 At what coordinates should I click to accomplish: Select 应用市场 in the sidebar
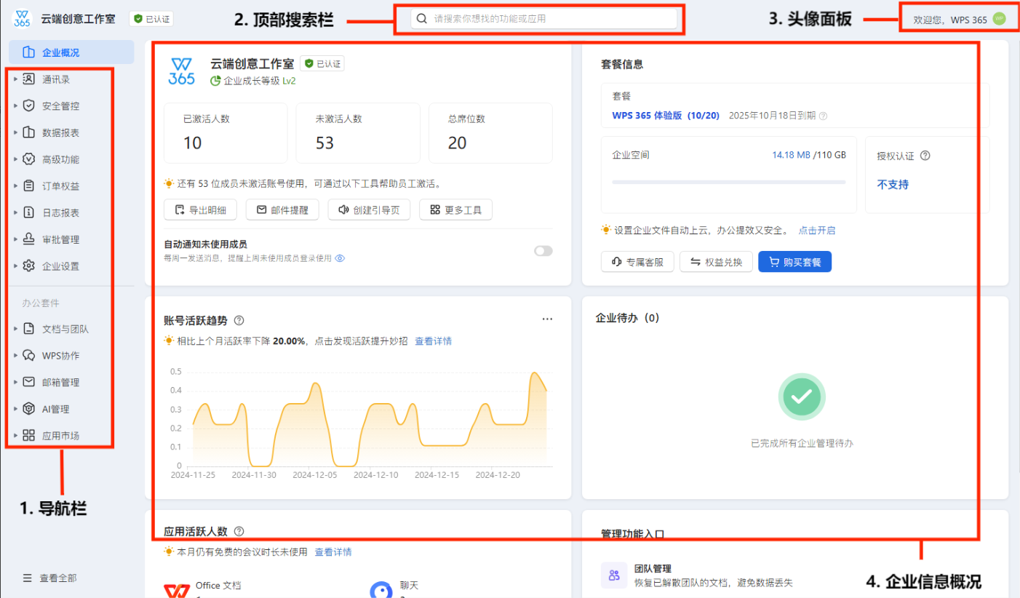(54, 435)
